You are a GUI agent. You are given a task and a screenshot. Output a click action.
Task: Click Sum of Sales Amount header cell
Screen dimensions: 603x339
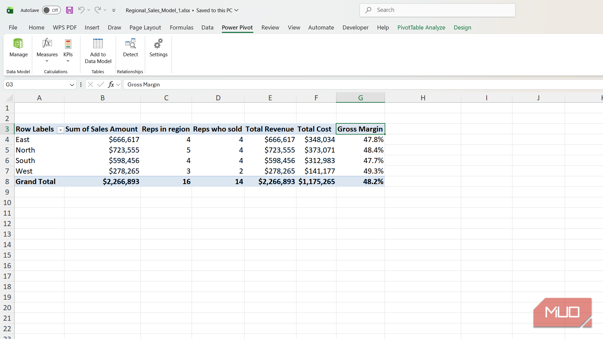pos(102,129)
